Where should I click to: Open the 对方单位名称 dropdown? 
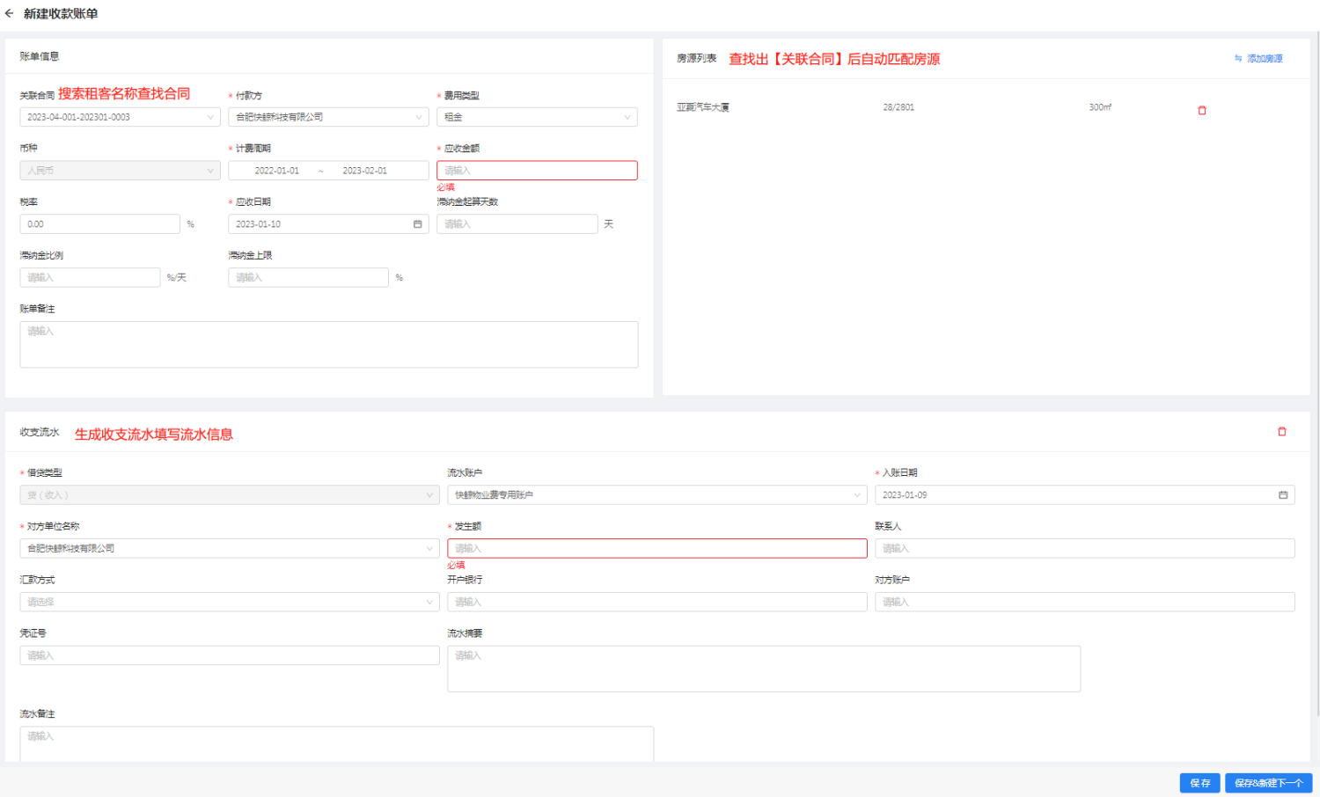pos(230,548)
